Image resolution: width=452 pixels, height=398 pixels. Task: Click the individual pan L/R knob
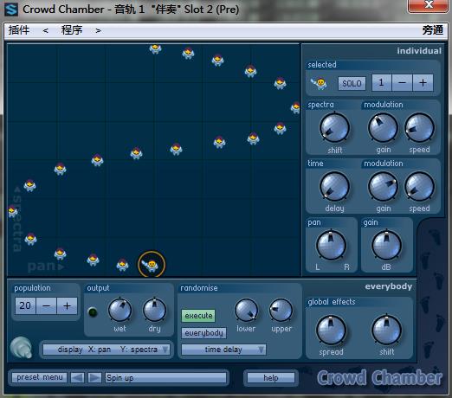click(331, 245)
